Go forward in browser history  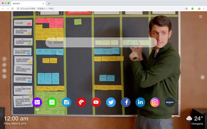point(8,9)
